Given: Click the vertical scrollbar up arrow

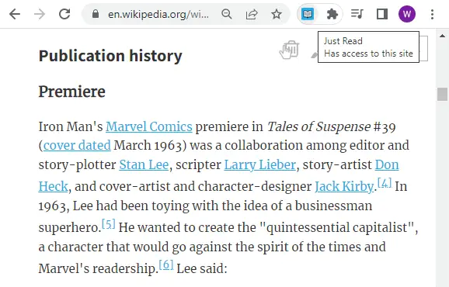Looking at the screenshot, I should click(442, 36).
